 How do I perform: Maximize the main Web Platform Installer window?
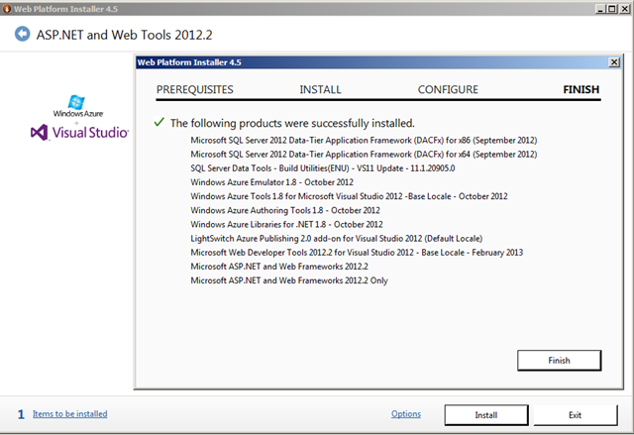(612, 9)
